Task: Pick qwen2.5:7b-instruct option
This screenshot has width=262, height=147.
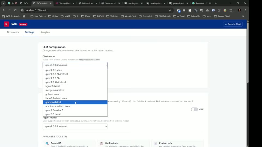Action: pyautogui.click(x=75, y=82)
